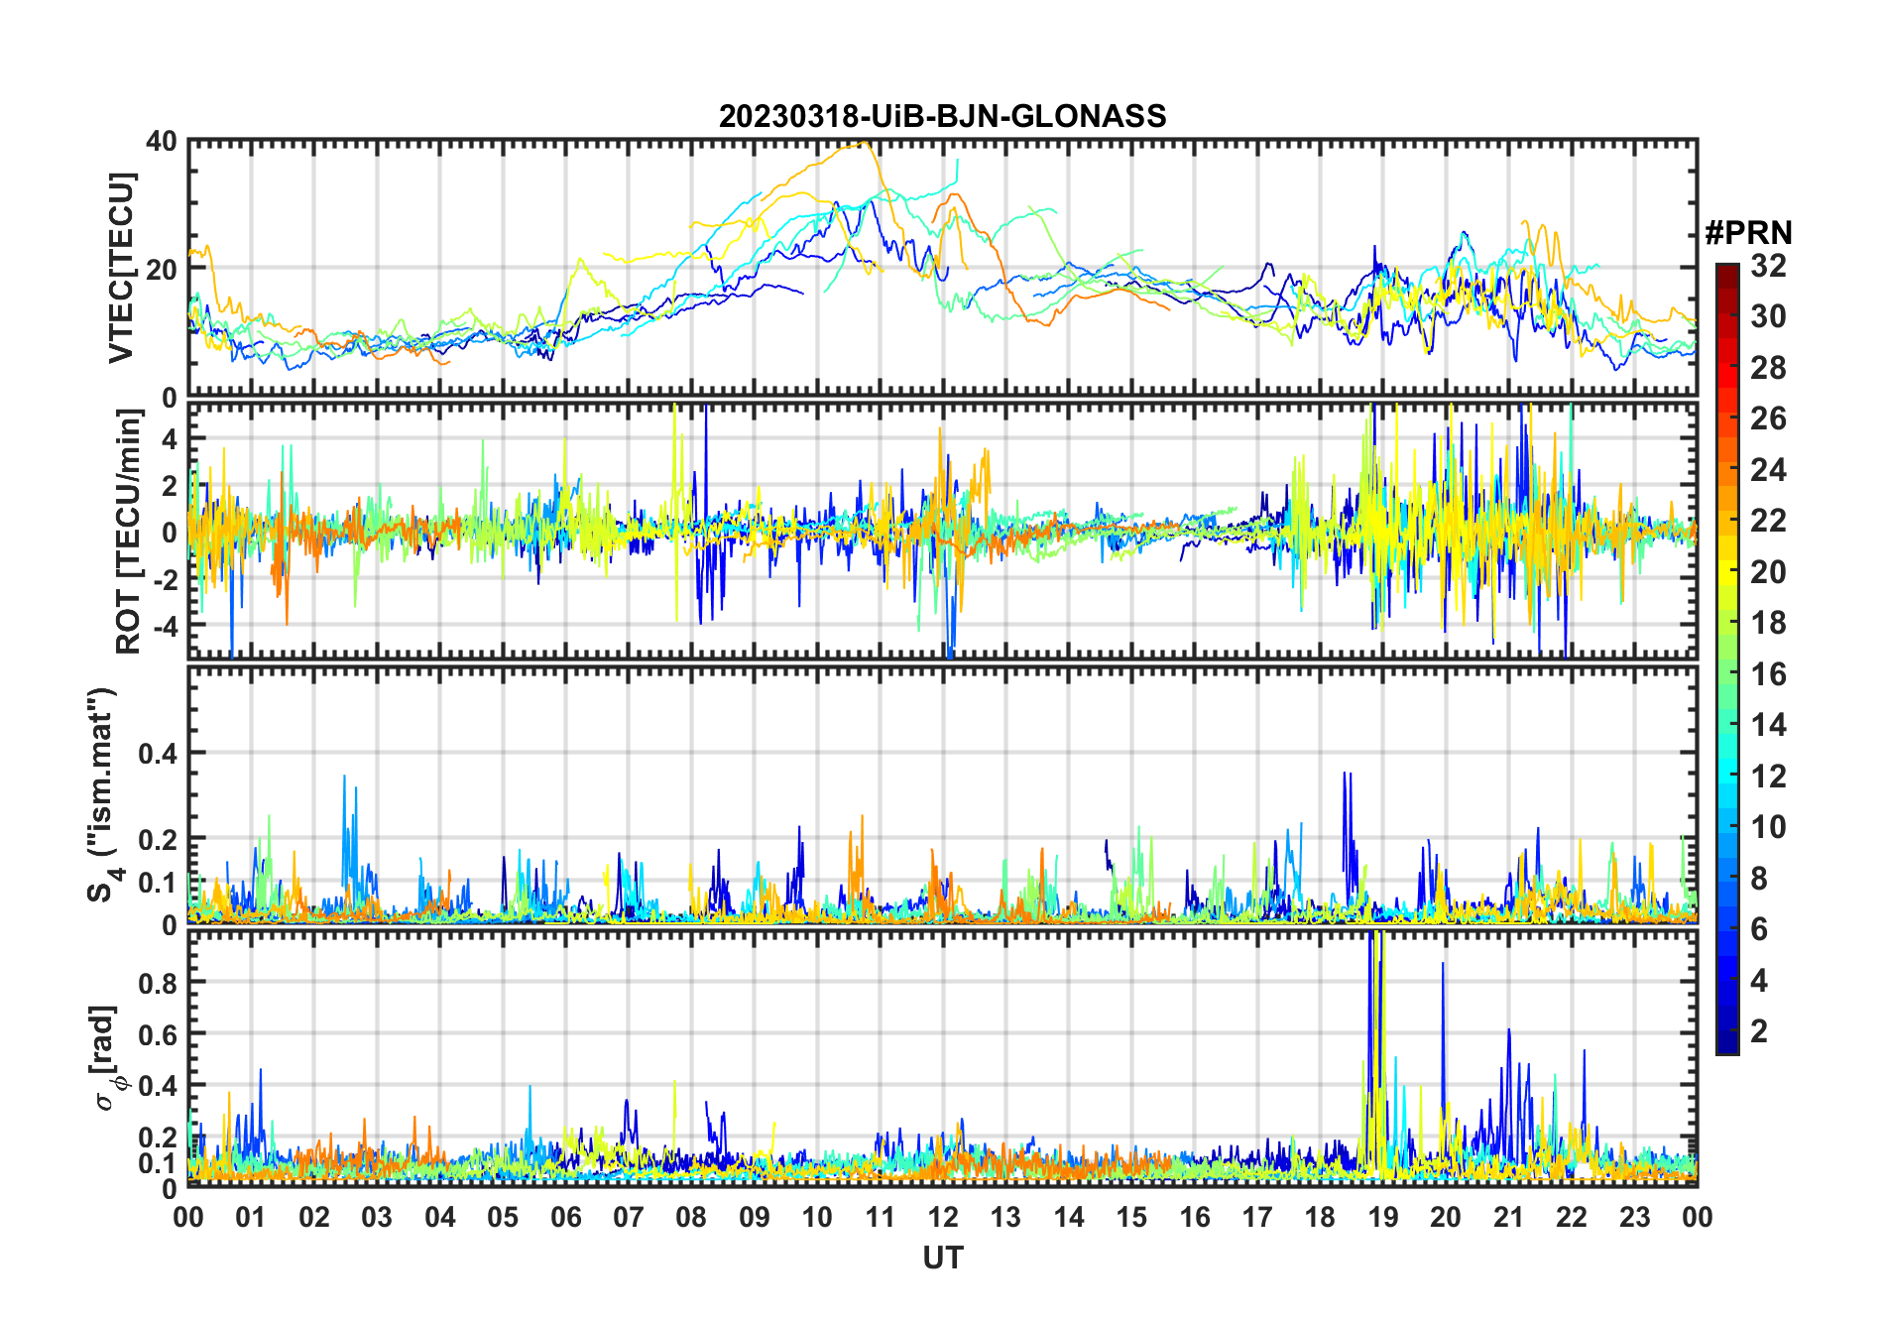Click the 06 hour tick label
The width and height of the screenshot is (1886, 1319).
coord(565,1217)
